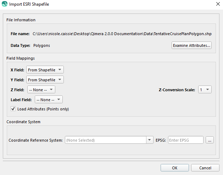
Task: Close the Import ESRI Shapefile dialog
Action: (218, 4)
